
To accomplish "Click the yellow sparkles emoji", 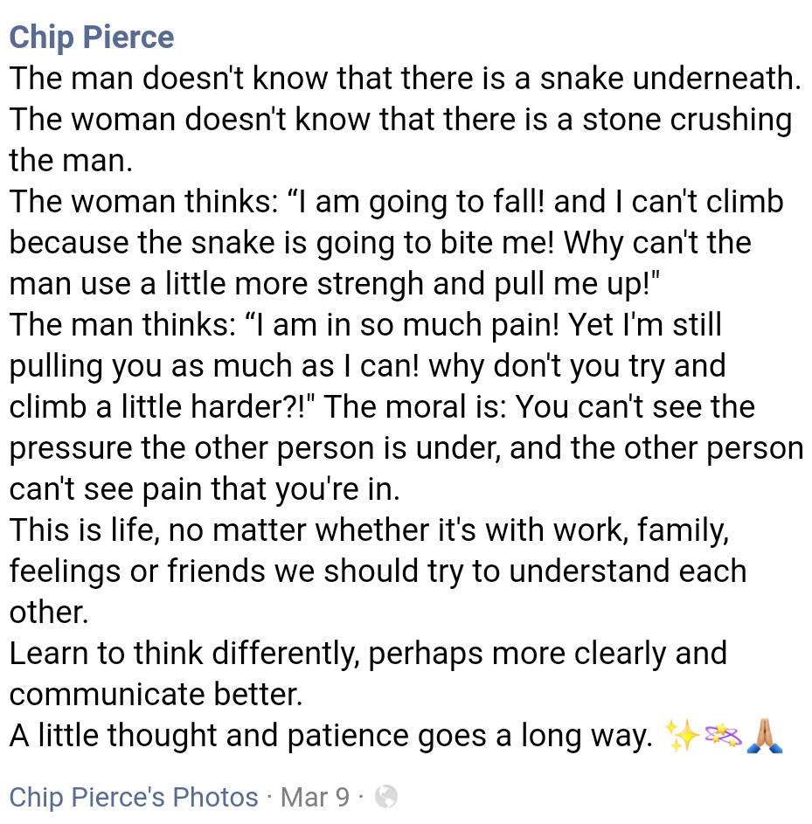I will (682, 735).
